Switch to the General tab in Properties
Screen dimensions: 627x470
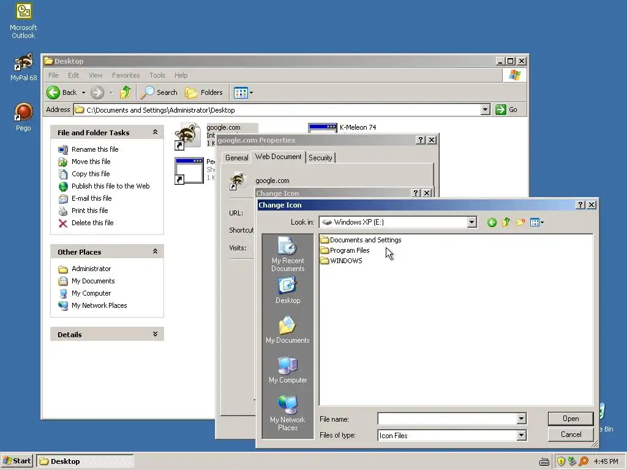pos(237,158)
